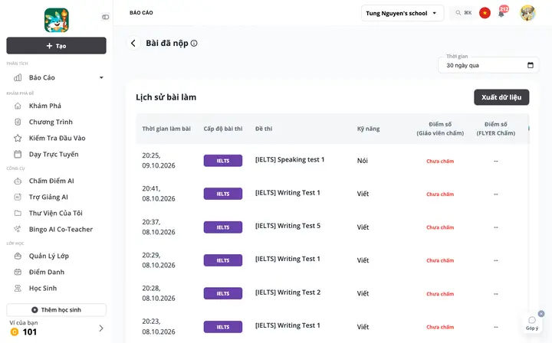Click Thời gian làm bài column header
The image size is (552, 343).
click(166, 129)
